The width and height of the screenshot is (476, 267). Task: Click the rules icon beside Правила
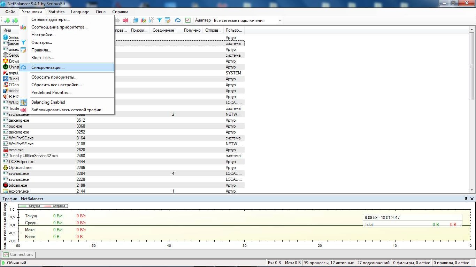23,50
